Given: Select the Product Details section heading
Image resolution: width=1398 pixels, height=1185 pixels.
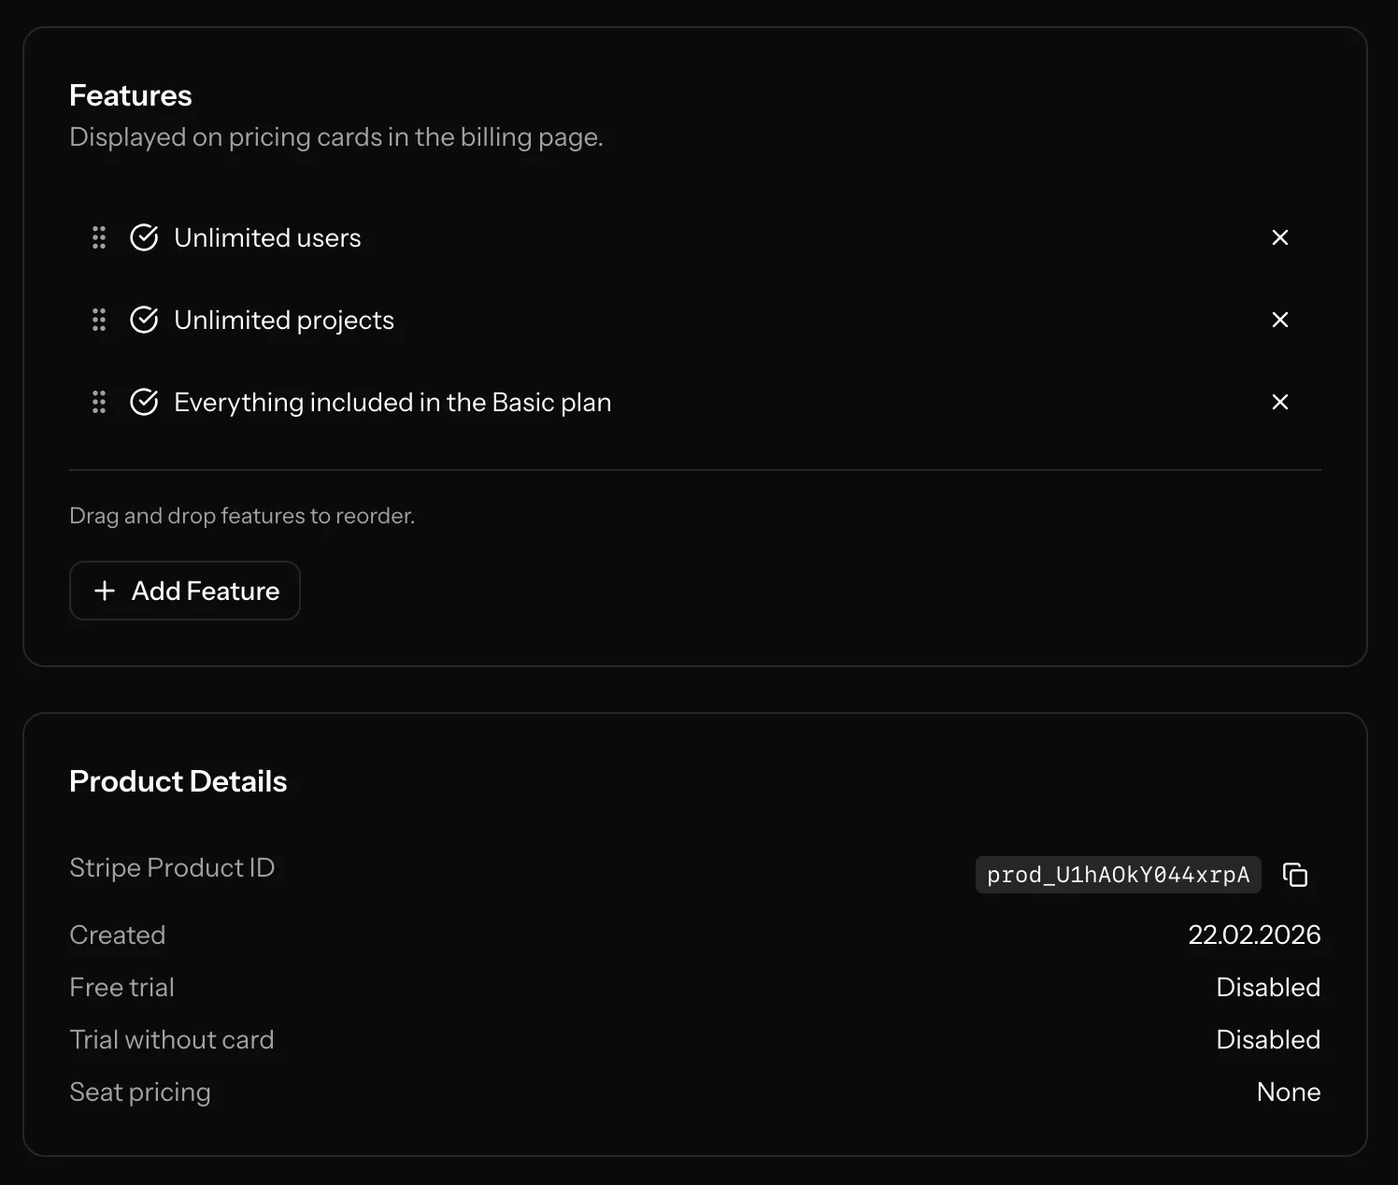Looking at the screenshot, I should 178,781.
